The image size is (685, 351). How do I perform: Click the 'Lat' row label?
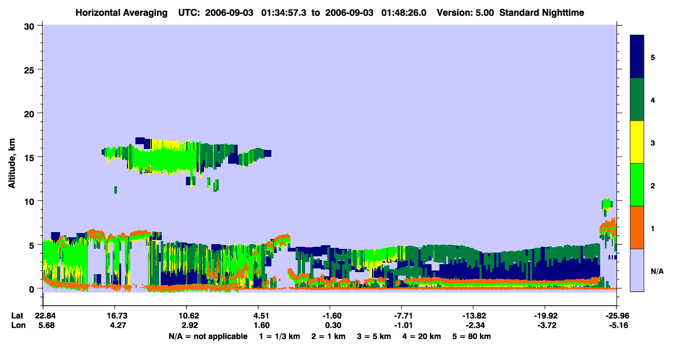17,316
